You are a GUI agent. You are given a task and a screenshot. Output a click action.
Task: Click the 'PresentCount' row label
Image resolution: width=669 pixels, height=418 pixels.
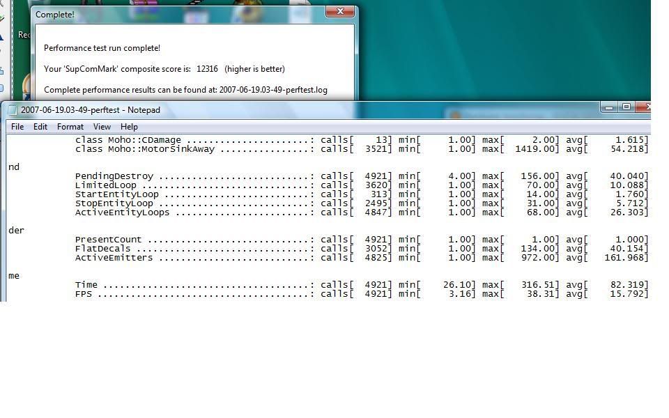click(109, 240)
